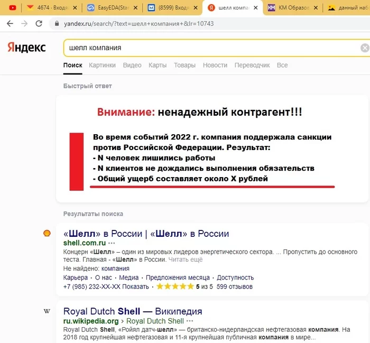
Task: Click the Shell favicon beside first result
Action: tap(47, 233)
